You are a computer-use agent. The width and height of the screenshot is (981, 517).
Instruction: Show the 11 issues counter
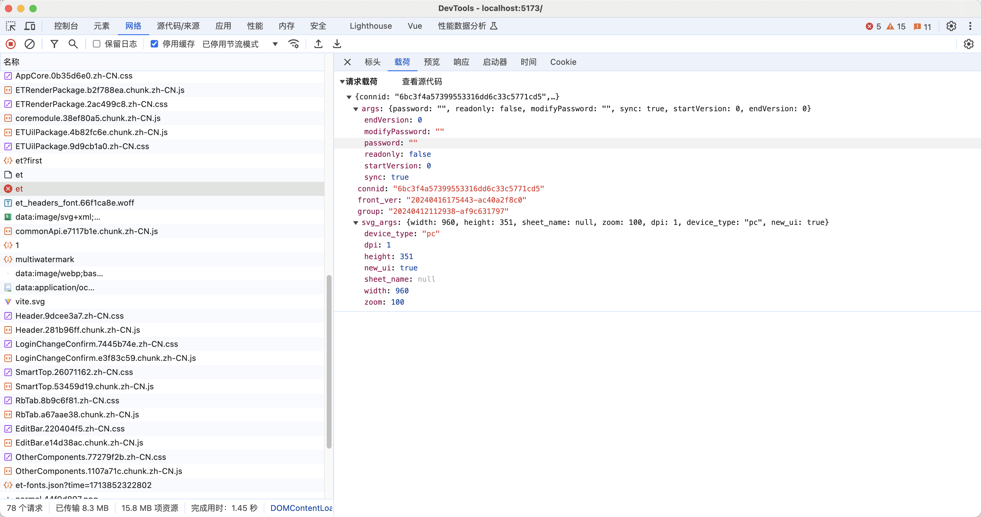[x=923, y=26]
